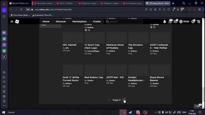Open the SONY Linkbuds S item
This screenshot has width=205, height=115.
pyautogui.click(x=159, y=46)
